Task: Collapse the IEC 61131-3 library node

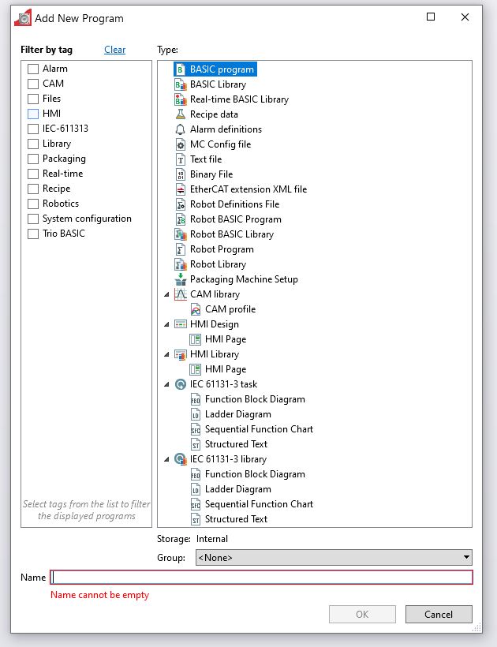Action: click(x=166, y=459)
